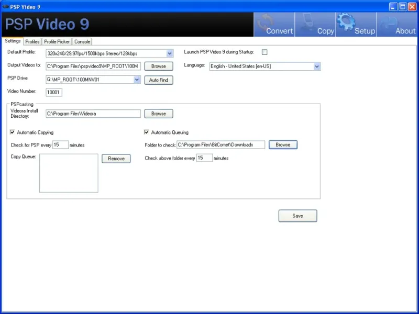419x314 pixels.
Task: Minimize the PSP Video 9 window
Action: pos(393,7)
